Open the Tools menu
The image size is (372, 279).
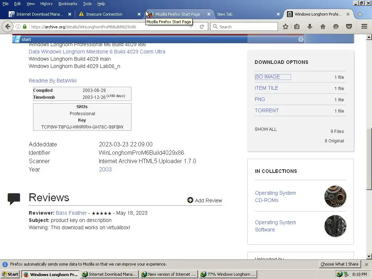(87, 4)
